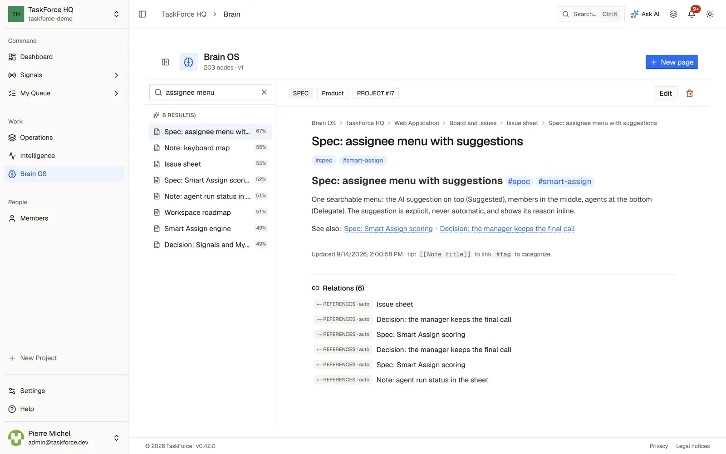Open Dashboard in sidebar
Viewport: 726px width, 454px height.
click(x=64, y=57)
